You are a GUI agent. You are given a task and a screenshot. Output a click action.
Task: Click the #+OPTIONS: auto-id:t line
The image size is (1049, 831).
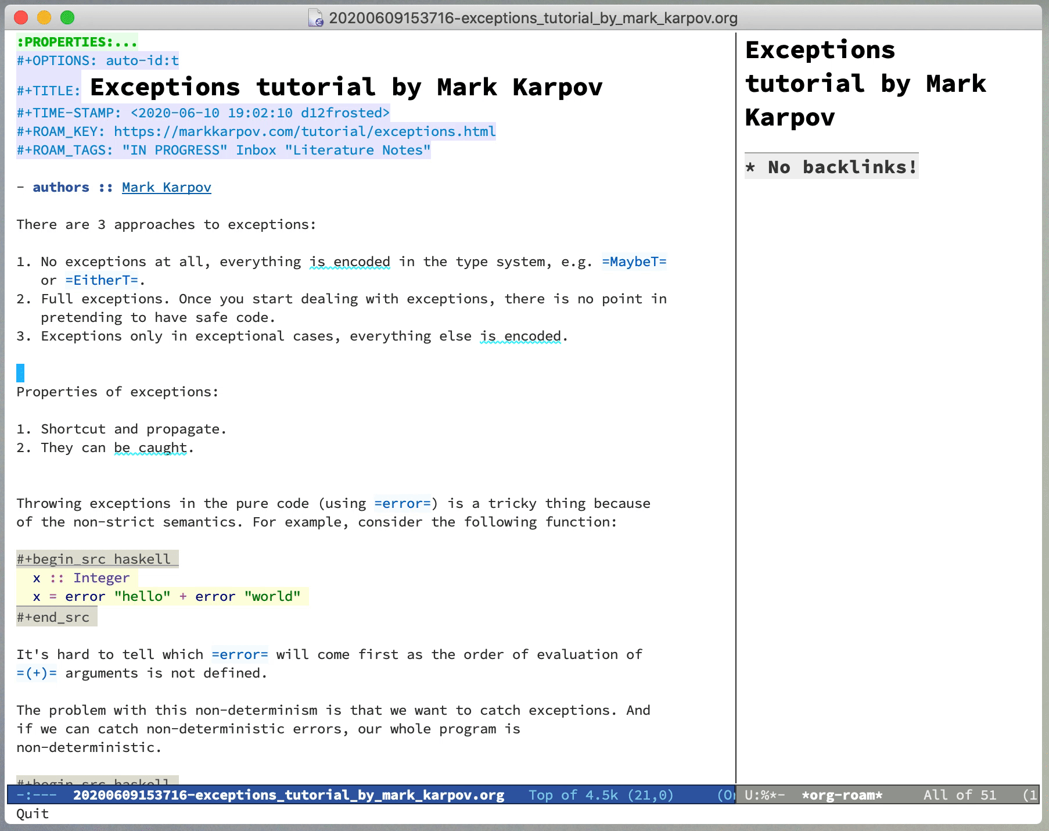pyautogui.click(x=98, y=60)
